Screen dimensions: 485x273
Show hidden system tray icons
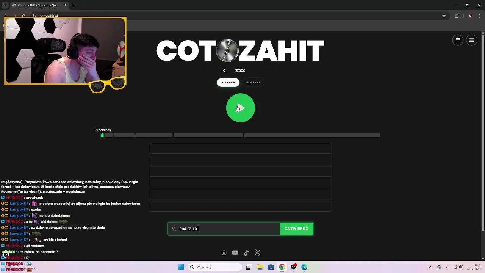point(430,267)
